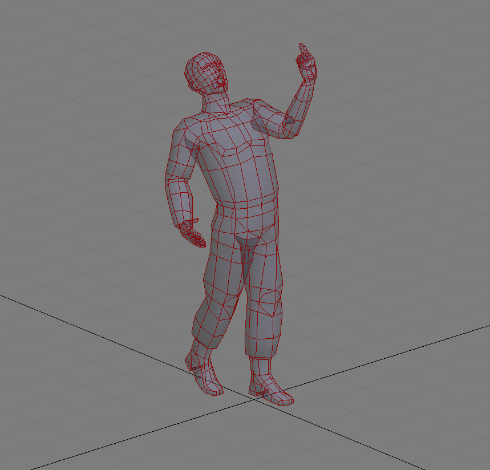Select the raised pointing index finger
The height and width of the screenshot is (470, 490).
[302, 51]
